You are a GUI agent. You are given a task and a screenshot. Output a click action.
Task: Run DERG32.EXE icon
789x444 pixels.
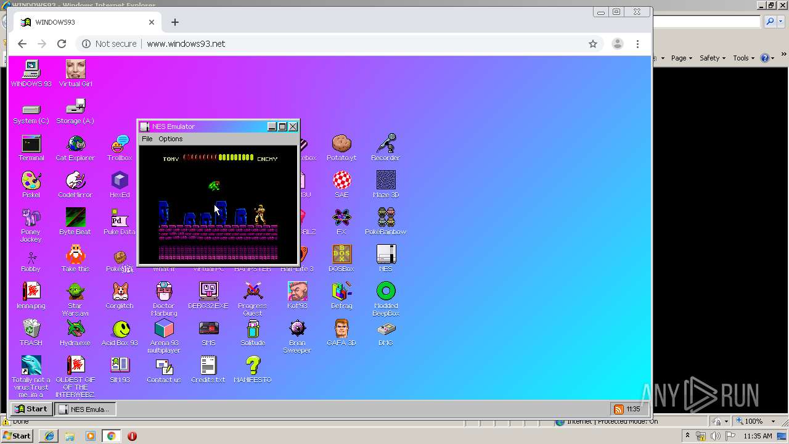pos(208,295)
